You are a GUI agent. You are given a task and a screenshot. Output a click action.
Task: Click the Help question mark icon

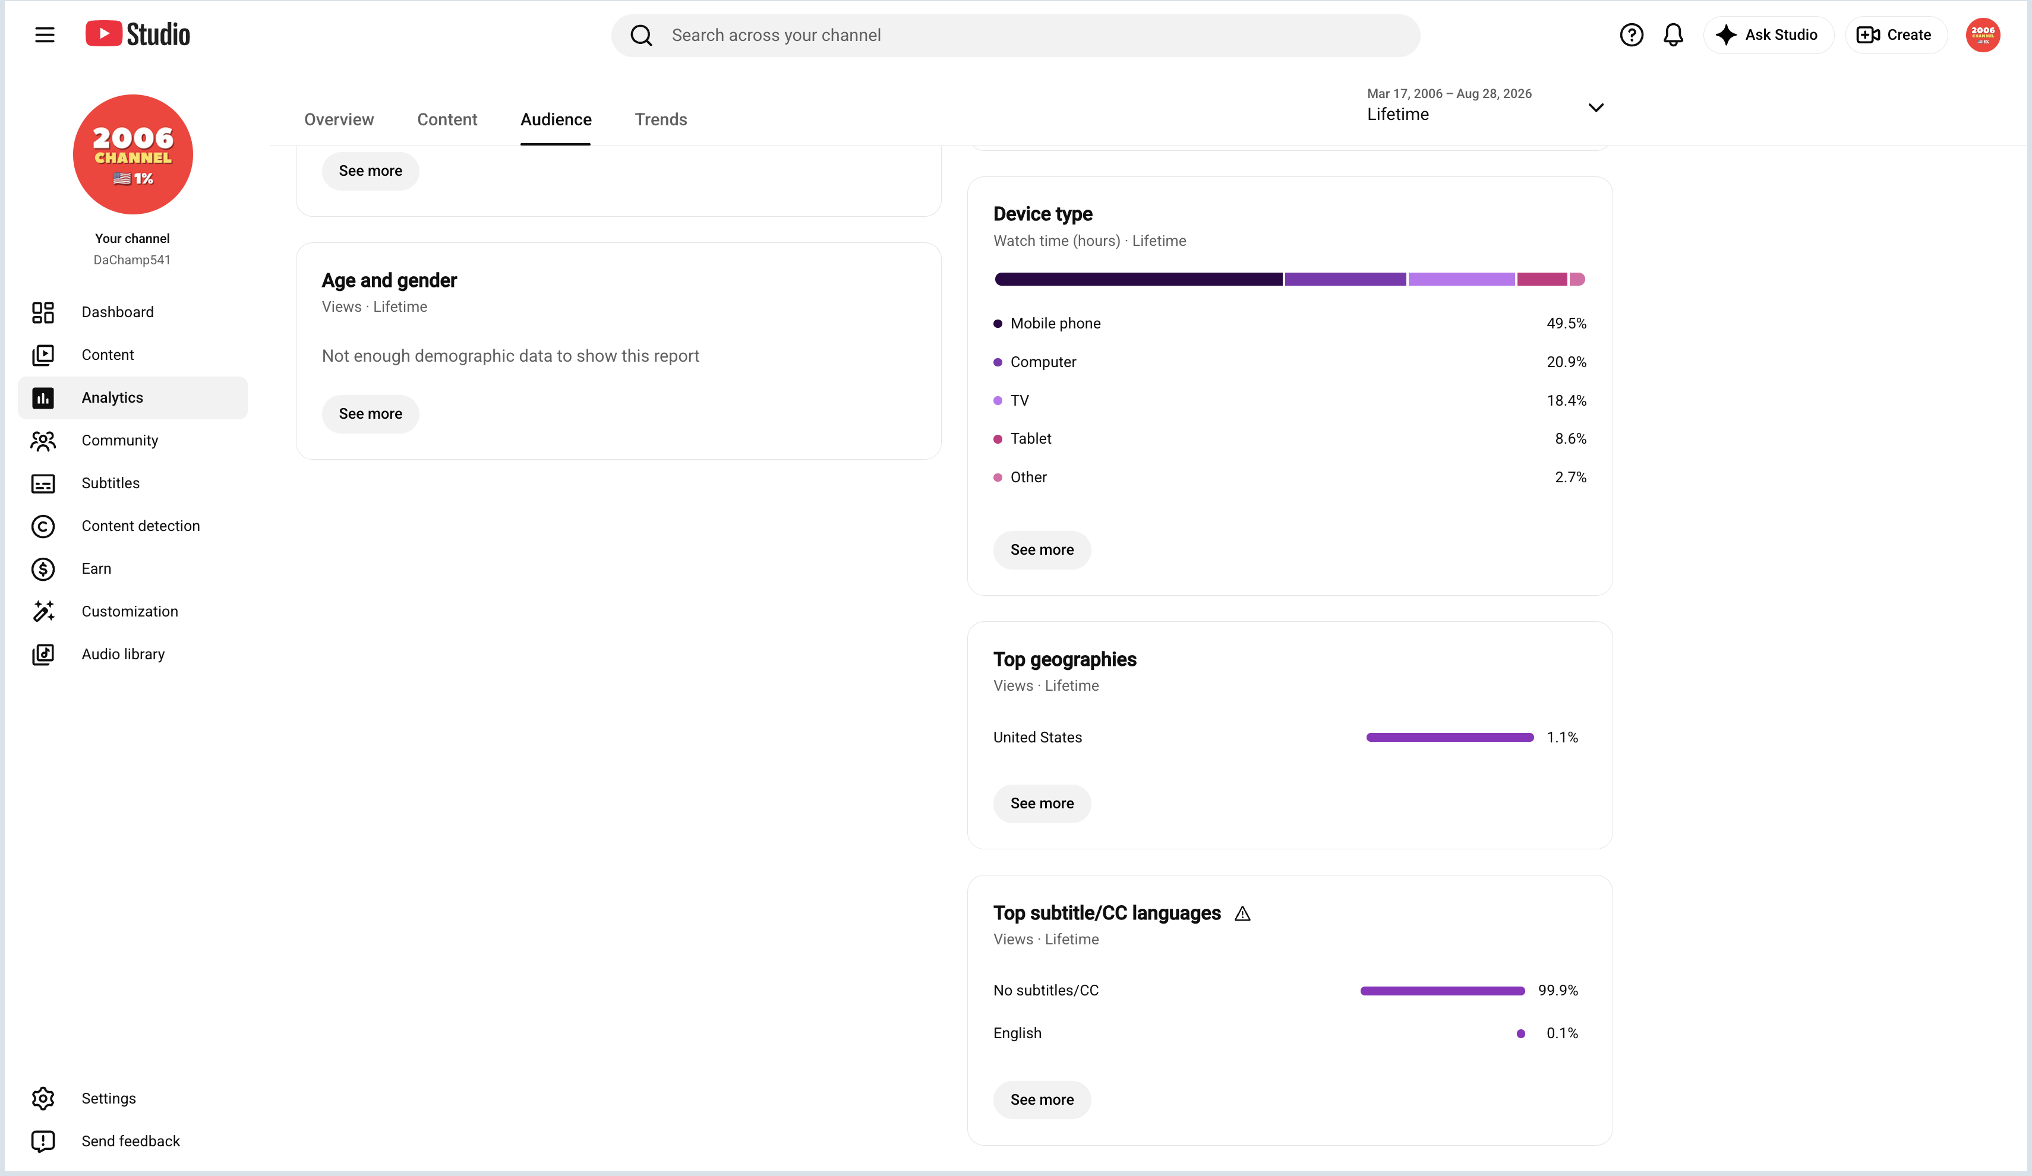[x=1630, y=34]
